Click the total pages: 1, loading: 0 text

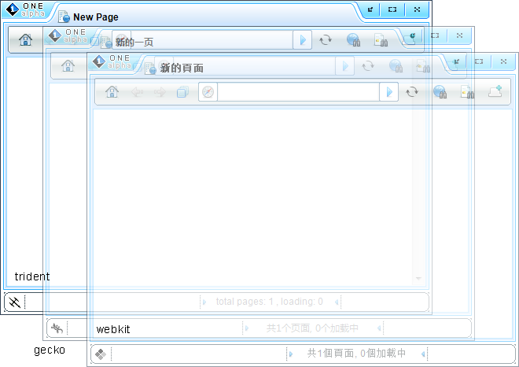coord(270,302)
